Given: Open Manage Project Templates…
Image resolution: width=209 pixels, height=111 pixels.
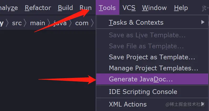Looking at the screenshot, I should [x=153, y=68].
